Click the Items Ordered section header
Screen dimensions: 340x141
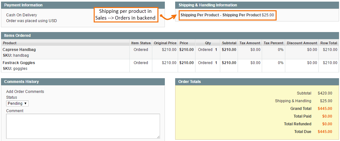[x=17, y=36]
